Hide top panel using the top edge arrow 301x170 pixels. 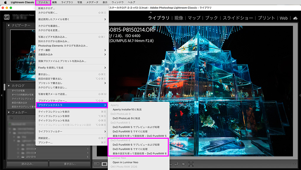click(151, 12)
